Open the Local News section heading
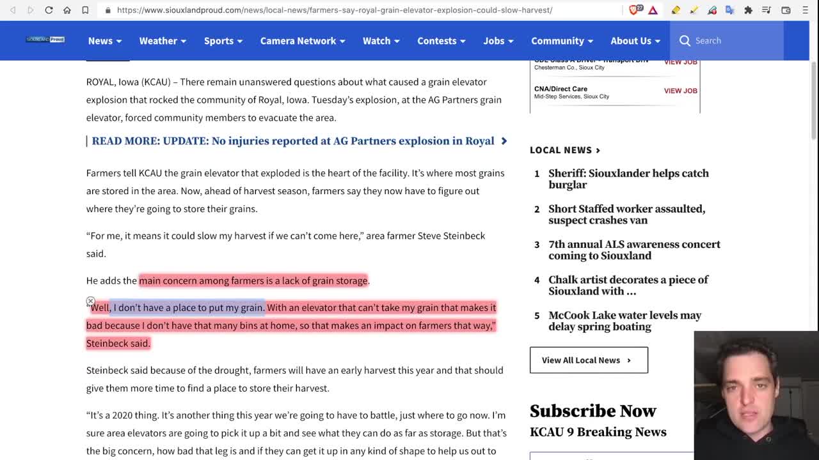This screenshot has height=460, width=819. coord(565,149)
